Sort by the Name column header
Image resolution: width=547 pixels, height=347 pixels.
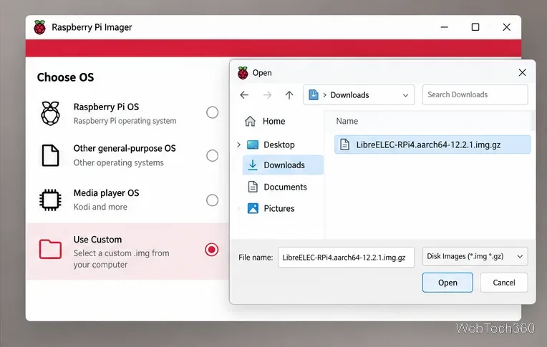coord(347,121)
